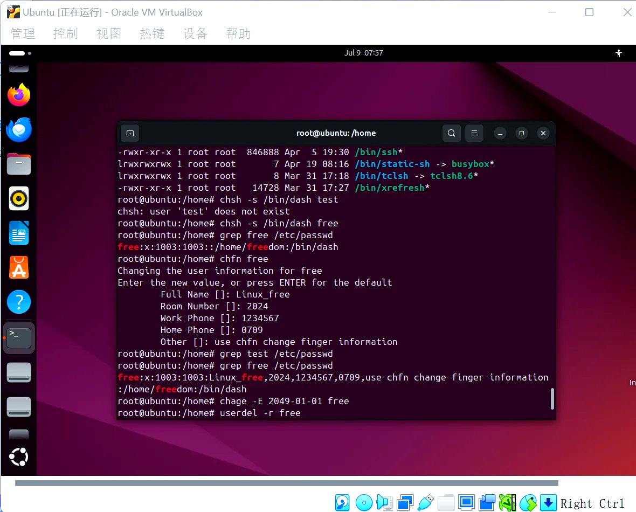
Task: Click the VirtualBox USB devices indicator
Action: click(x=425, y=503)
